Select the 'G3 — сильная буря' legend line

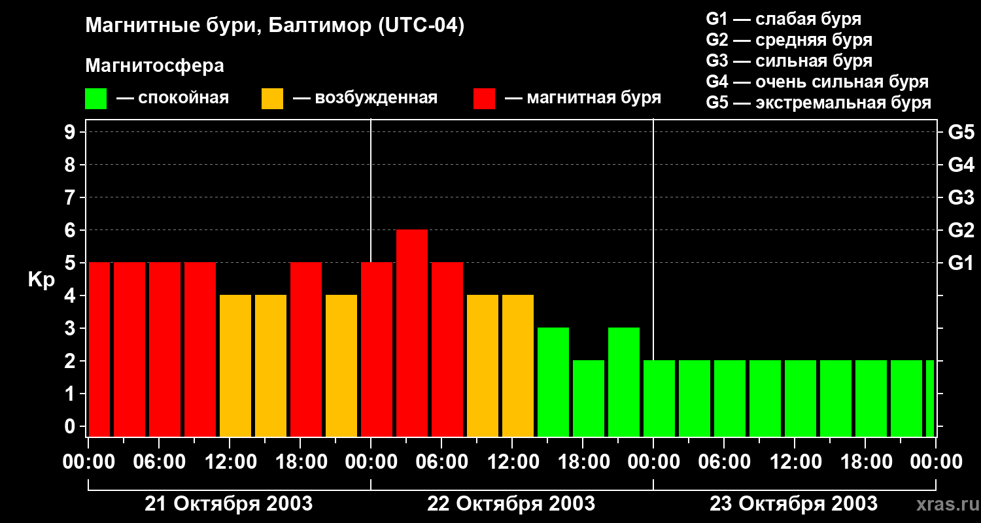789,61
